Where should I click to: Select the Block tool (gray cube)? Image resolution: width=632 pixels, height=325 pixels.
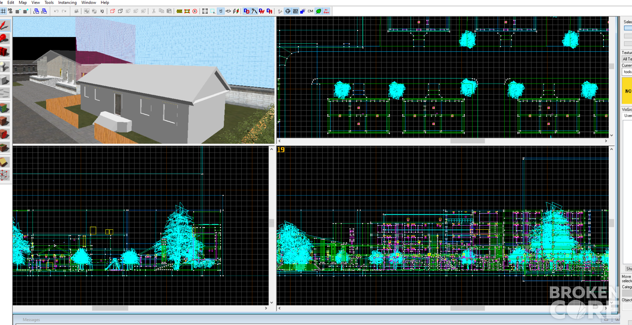pyautogui.click(x=5, y=80)
